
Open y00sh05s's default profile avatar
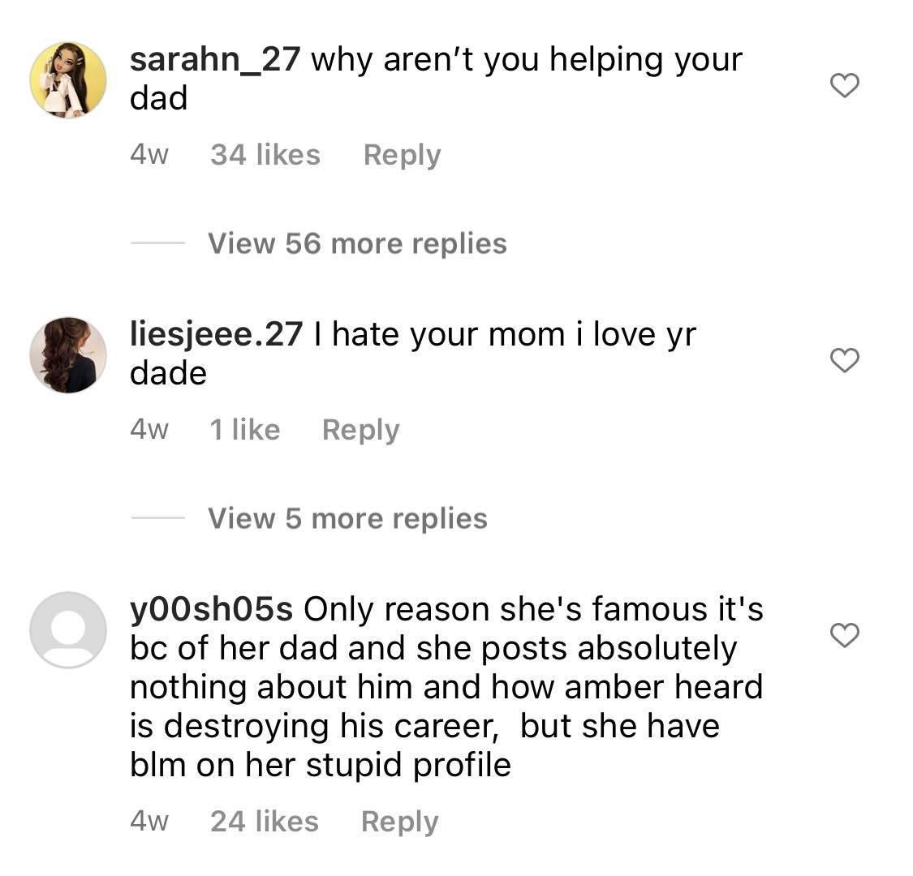pyautogui.click(x=68, y=629)
